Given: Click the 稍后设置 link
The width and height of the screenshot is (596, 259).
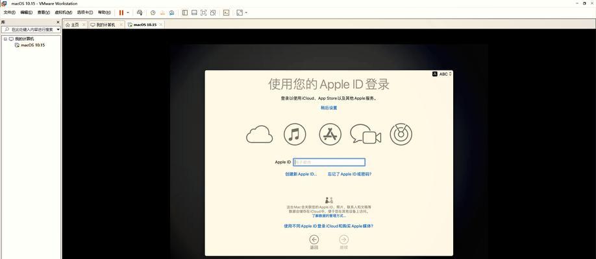Looking at the screenshot, I should [x=329, y=108].
